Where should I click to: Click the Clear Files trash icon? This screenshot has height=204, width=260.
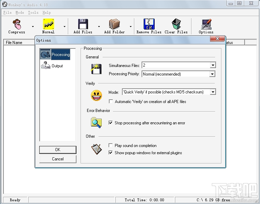[x=176, y=24]
